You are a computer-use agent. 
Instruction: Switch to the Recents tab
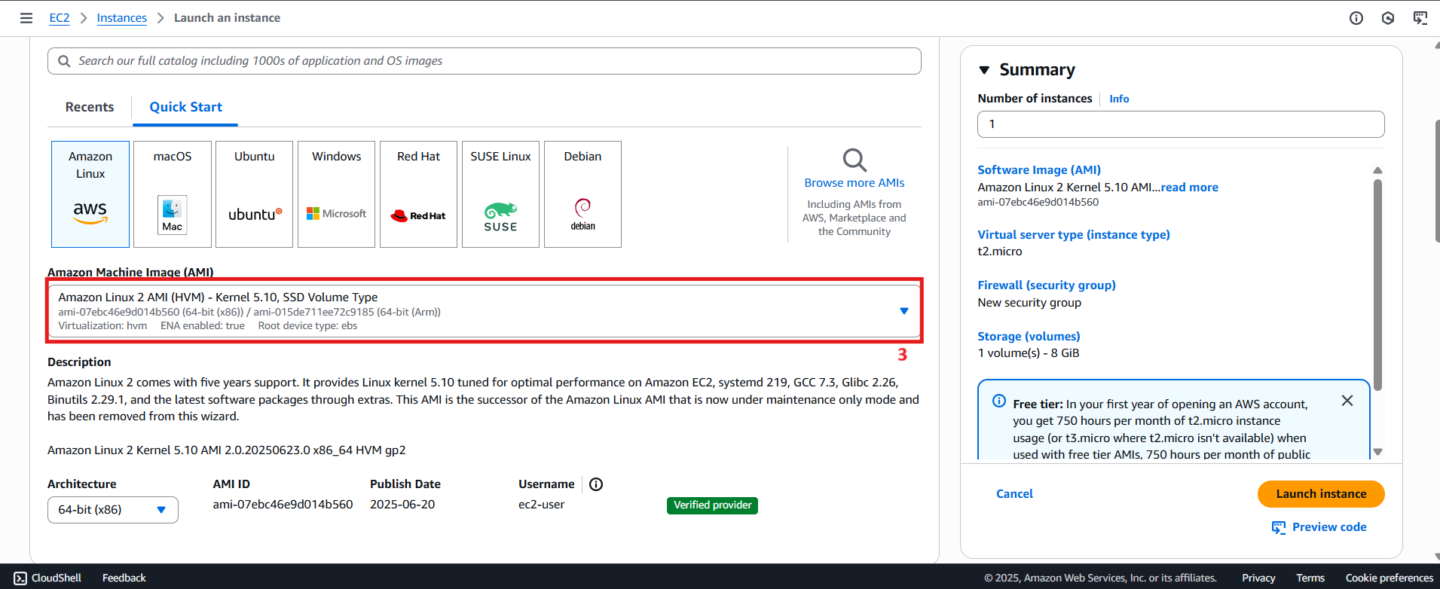[90, 107]
